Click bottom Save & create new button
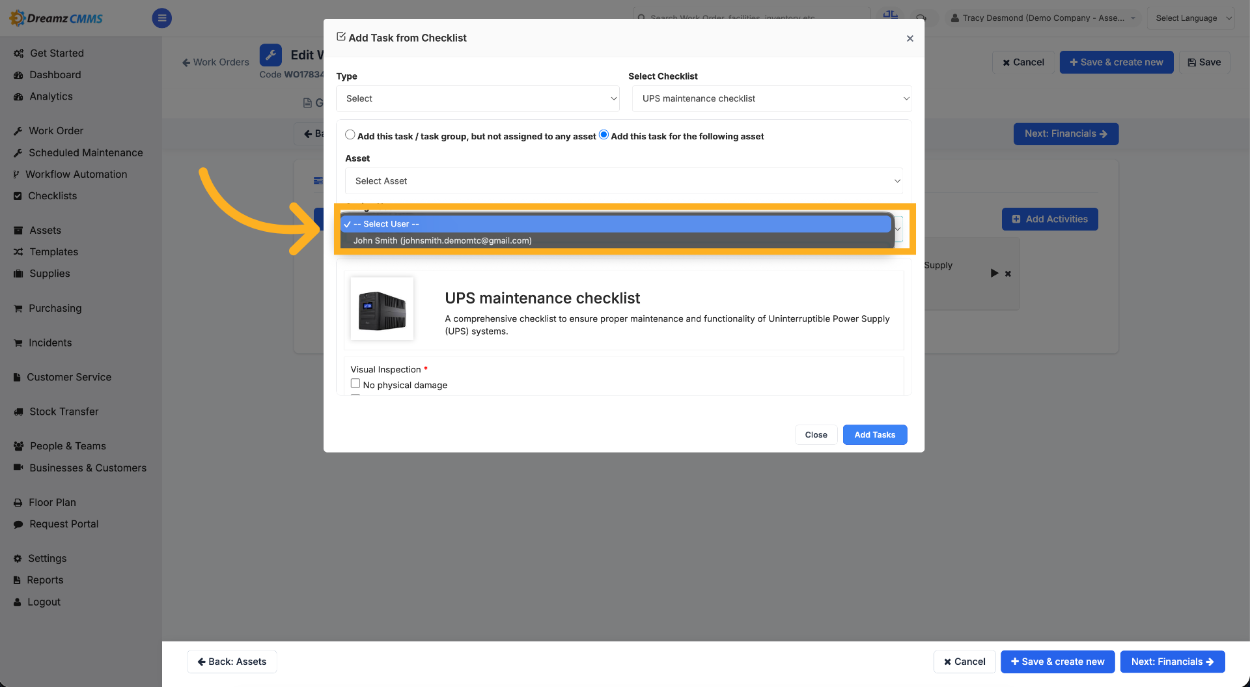Image resolution: width=1250 pixels, height=687 pixels. click(x=1058, y=662)
